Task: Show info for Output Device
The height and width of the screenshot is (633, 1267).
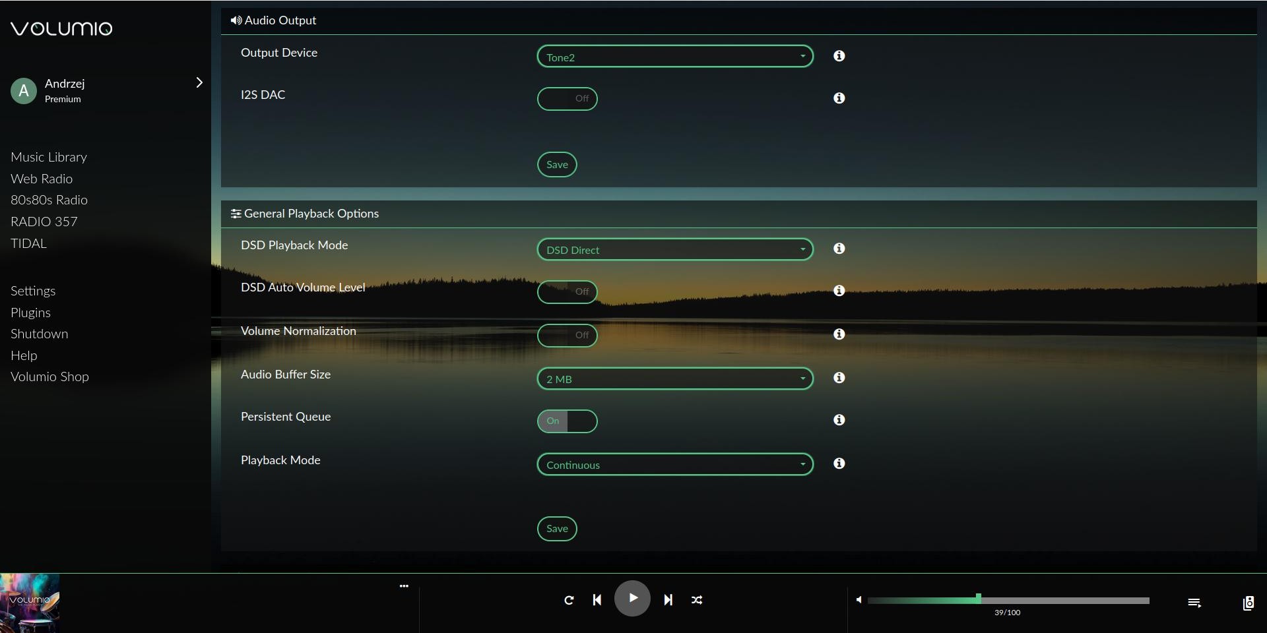Action: [x=839, y=56]
